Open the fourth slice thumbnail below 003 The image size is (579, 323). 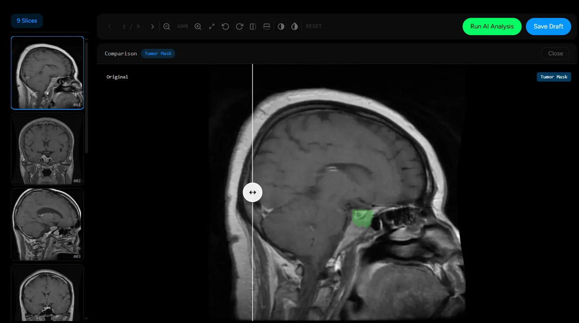click(x=47, y=293)
